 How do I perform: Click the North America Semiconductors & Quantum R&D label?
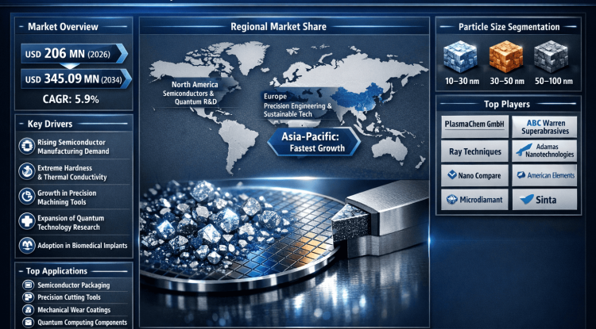tap(192, 93)
